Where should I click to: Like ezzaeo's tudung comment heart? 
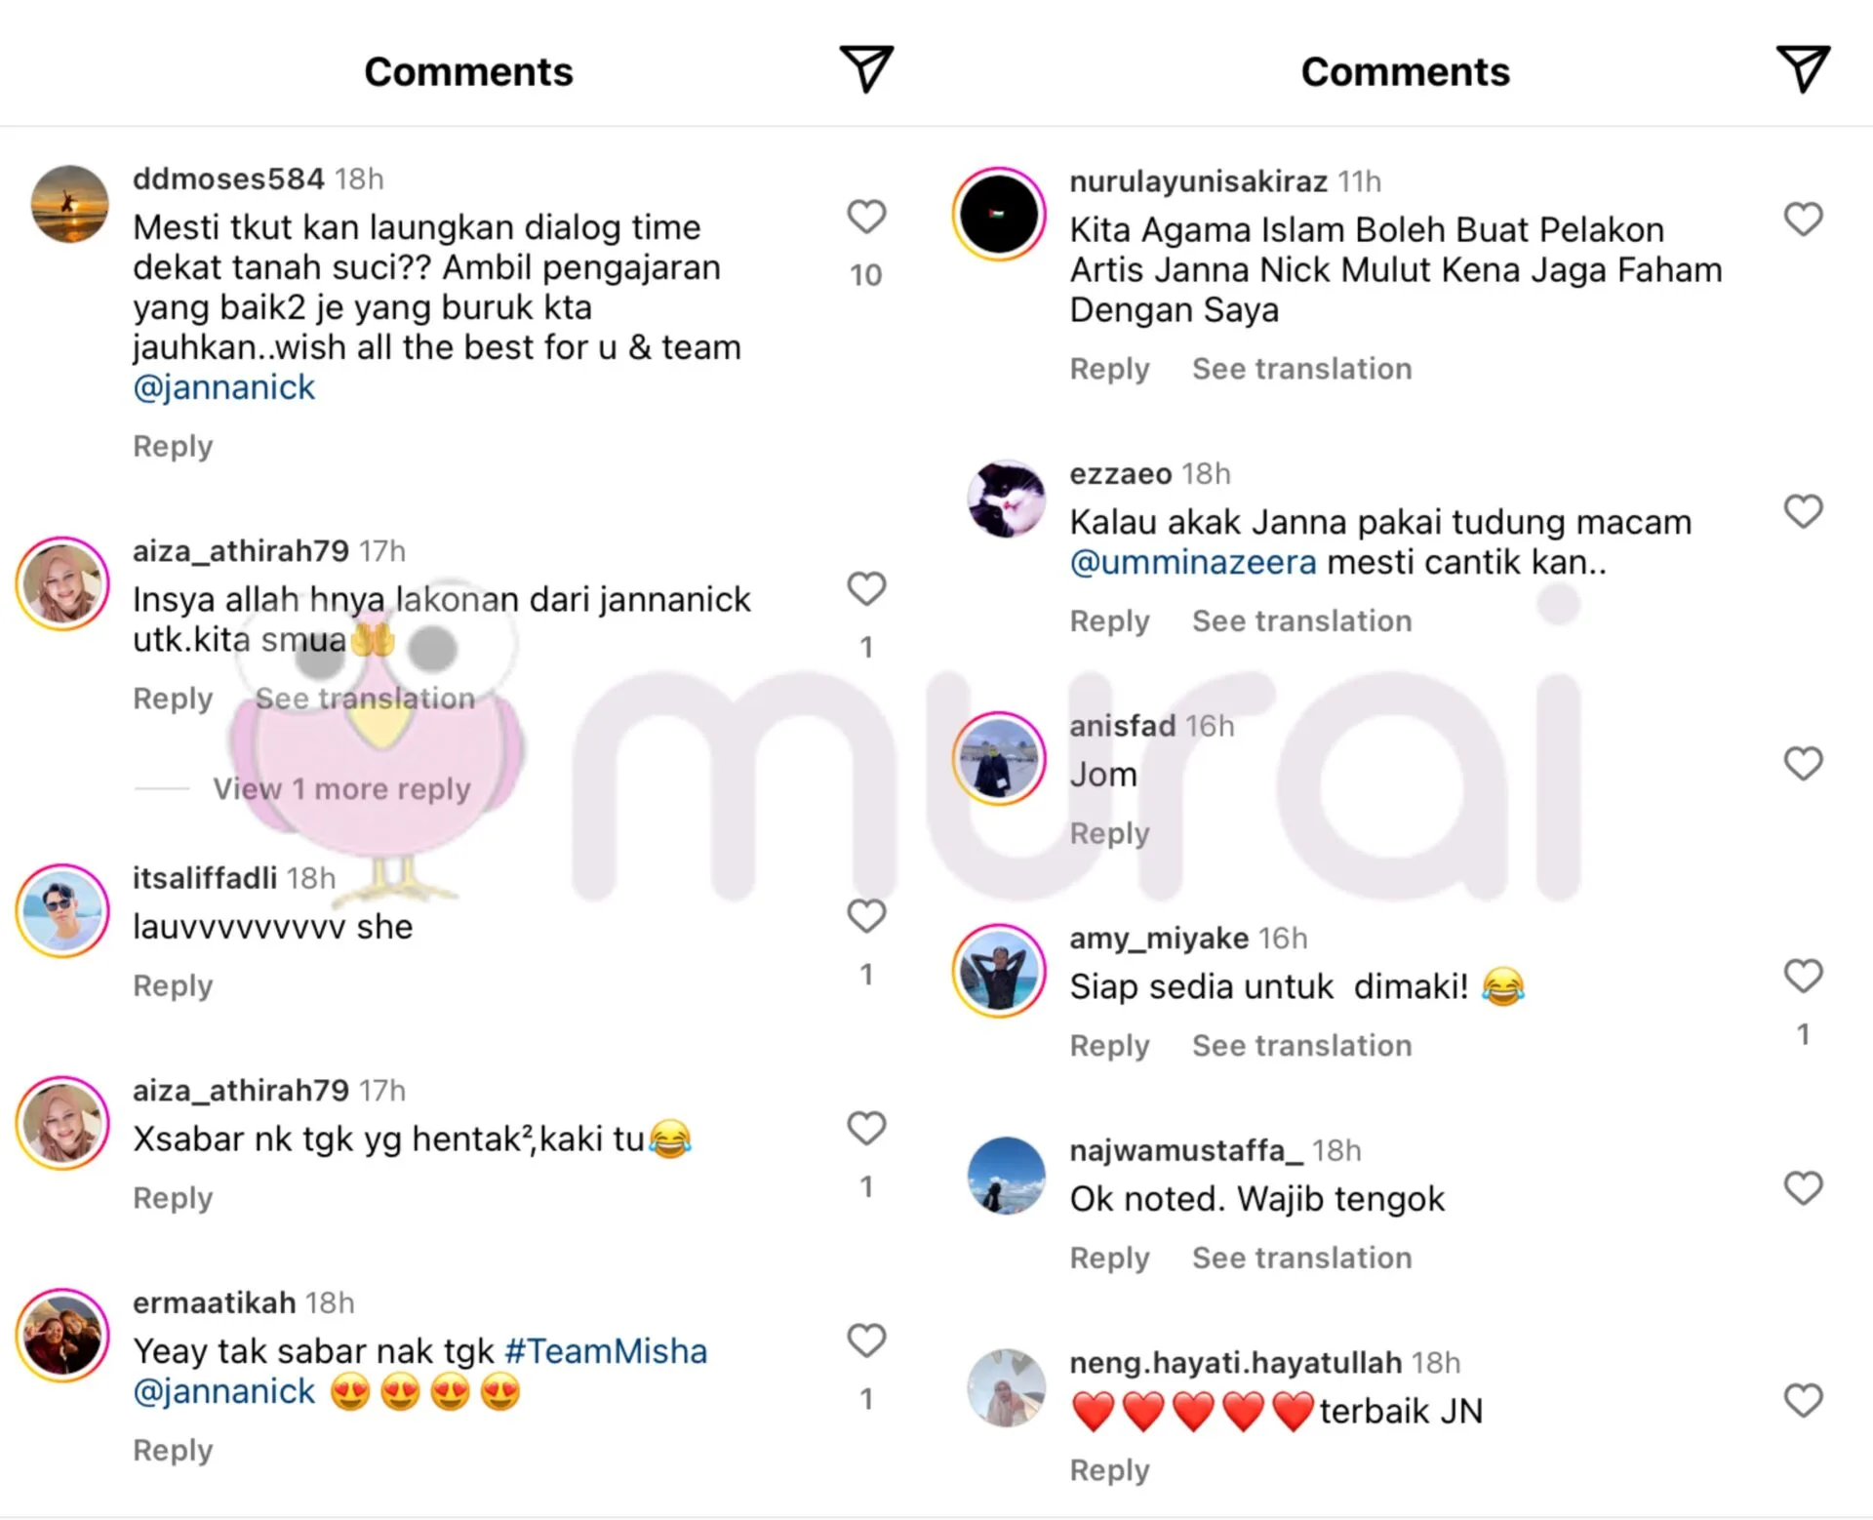click(1803, 511)
